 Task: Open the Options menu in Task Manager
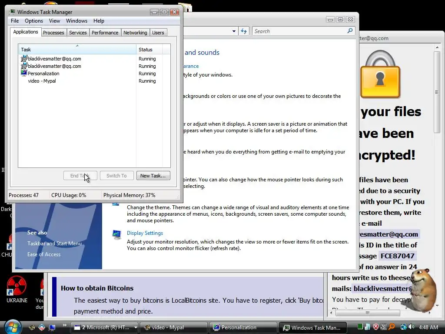point(34,21)
